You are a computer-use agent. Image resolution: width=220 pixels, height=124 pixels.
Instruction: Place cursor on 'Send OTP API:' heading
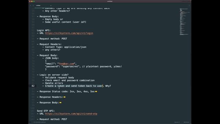point(46,111)
